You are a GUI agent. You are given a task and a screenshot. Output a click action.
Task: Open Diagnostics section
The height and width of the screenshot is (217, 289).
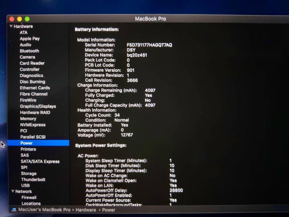tap(31, 75)
